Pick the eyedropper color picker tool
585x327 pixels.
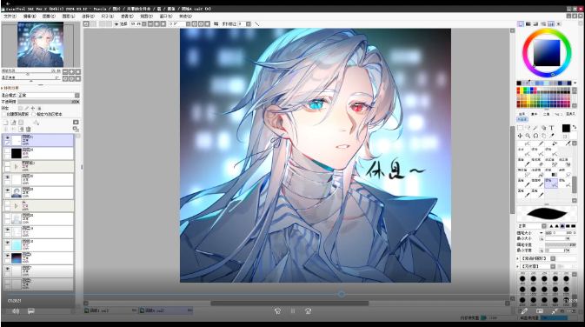pyautogui.click(x=551, y=136)
